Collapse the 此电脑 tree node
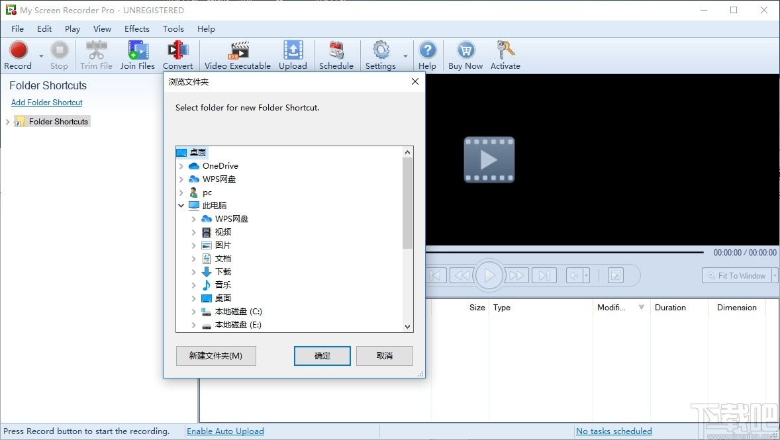 (x=181, y=205)
